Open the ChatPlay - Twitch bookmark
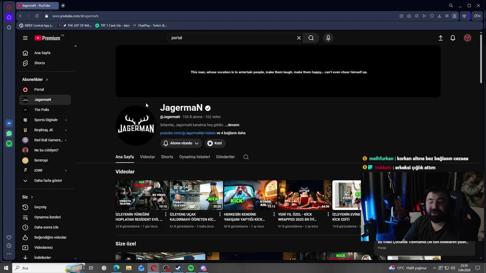Viewport: 486px width, 273px height. pos(149,25)
